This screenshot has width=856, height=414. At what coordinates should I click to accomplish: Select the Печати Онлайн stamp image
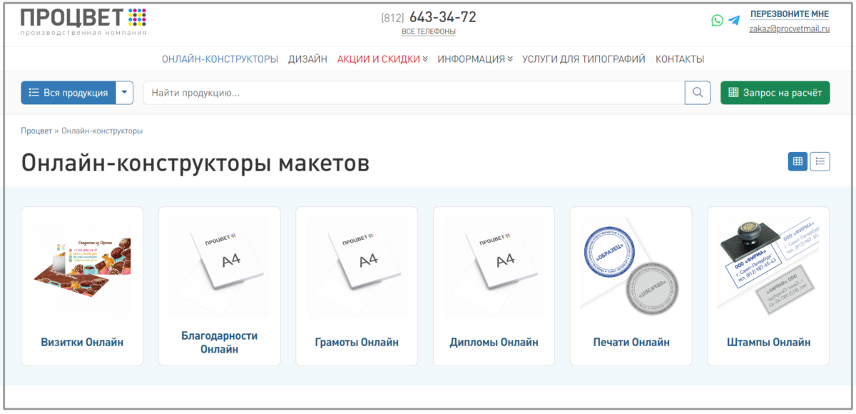(x=631, y=266)
